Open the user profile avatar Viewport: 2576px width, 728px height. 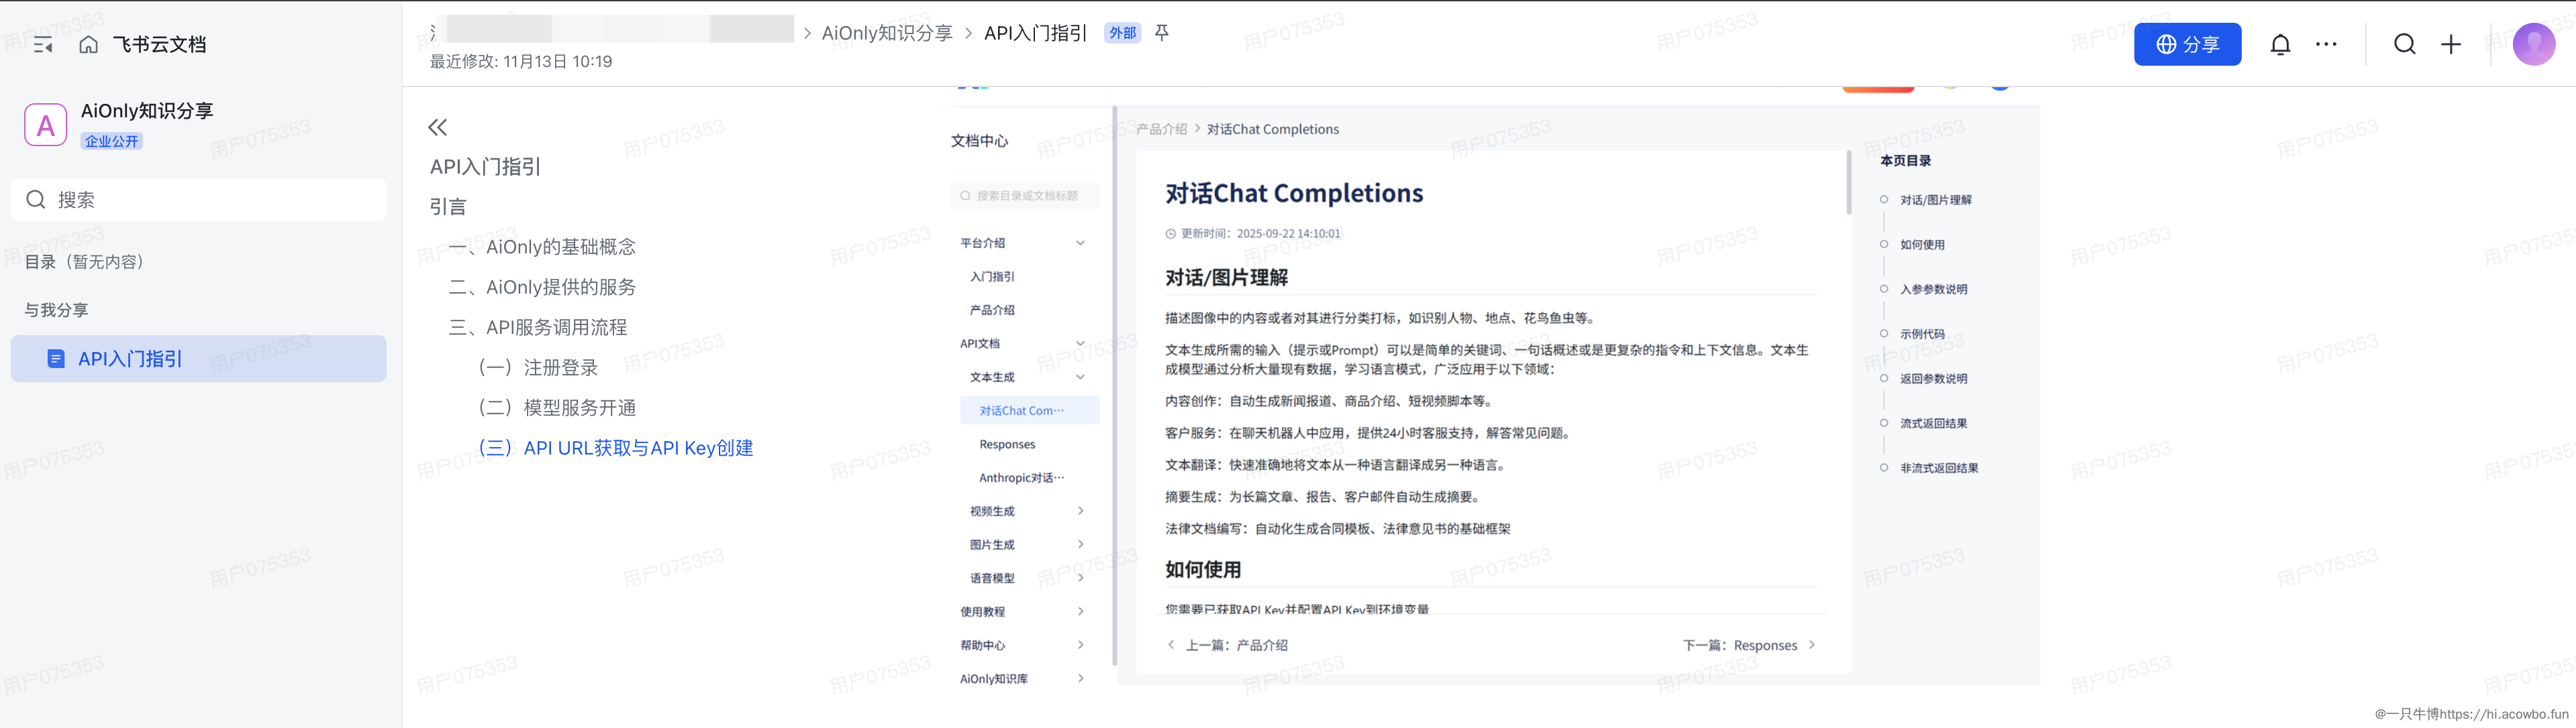point(2533,45)
